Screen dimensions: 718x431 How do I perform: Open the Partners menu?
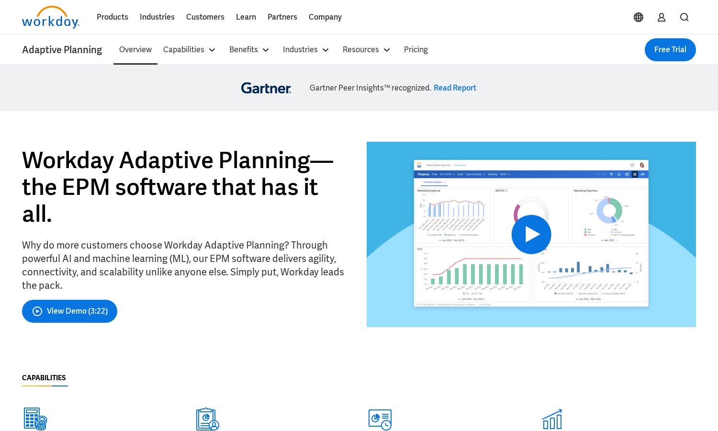(x=282, y=17)
